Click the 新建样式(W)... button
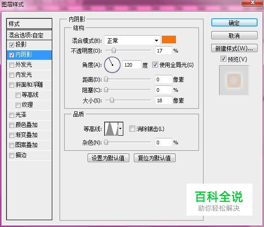This screenshot has width=264, height=227. coord(234,48)
